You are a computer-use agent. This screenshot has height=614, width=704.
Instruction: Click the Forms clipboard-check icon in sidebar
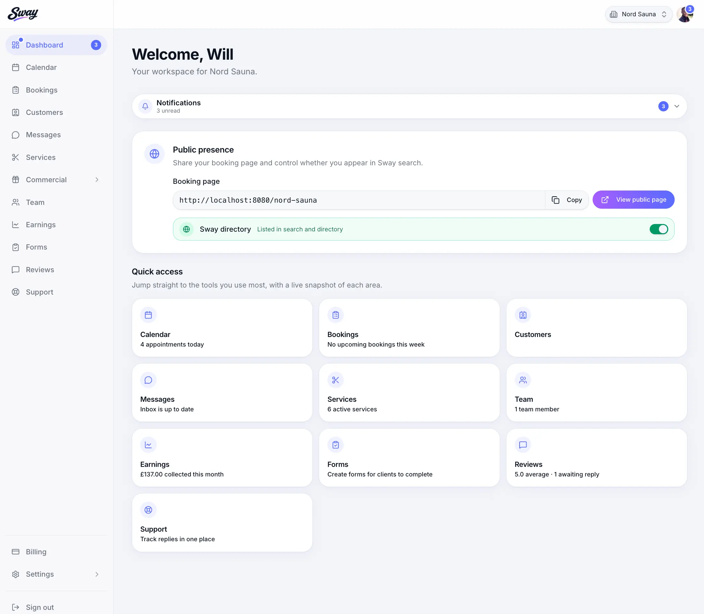(15, 247)
